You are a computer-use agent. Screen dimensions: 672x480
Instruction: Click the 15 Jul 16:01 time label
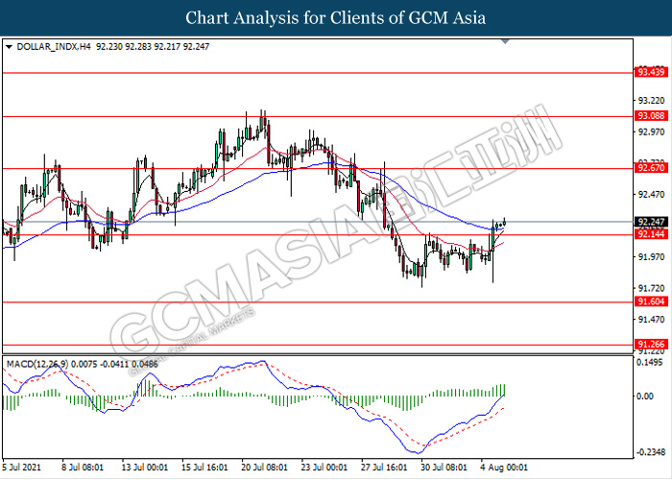[x=204, y=467]
